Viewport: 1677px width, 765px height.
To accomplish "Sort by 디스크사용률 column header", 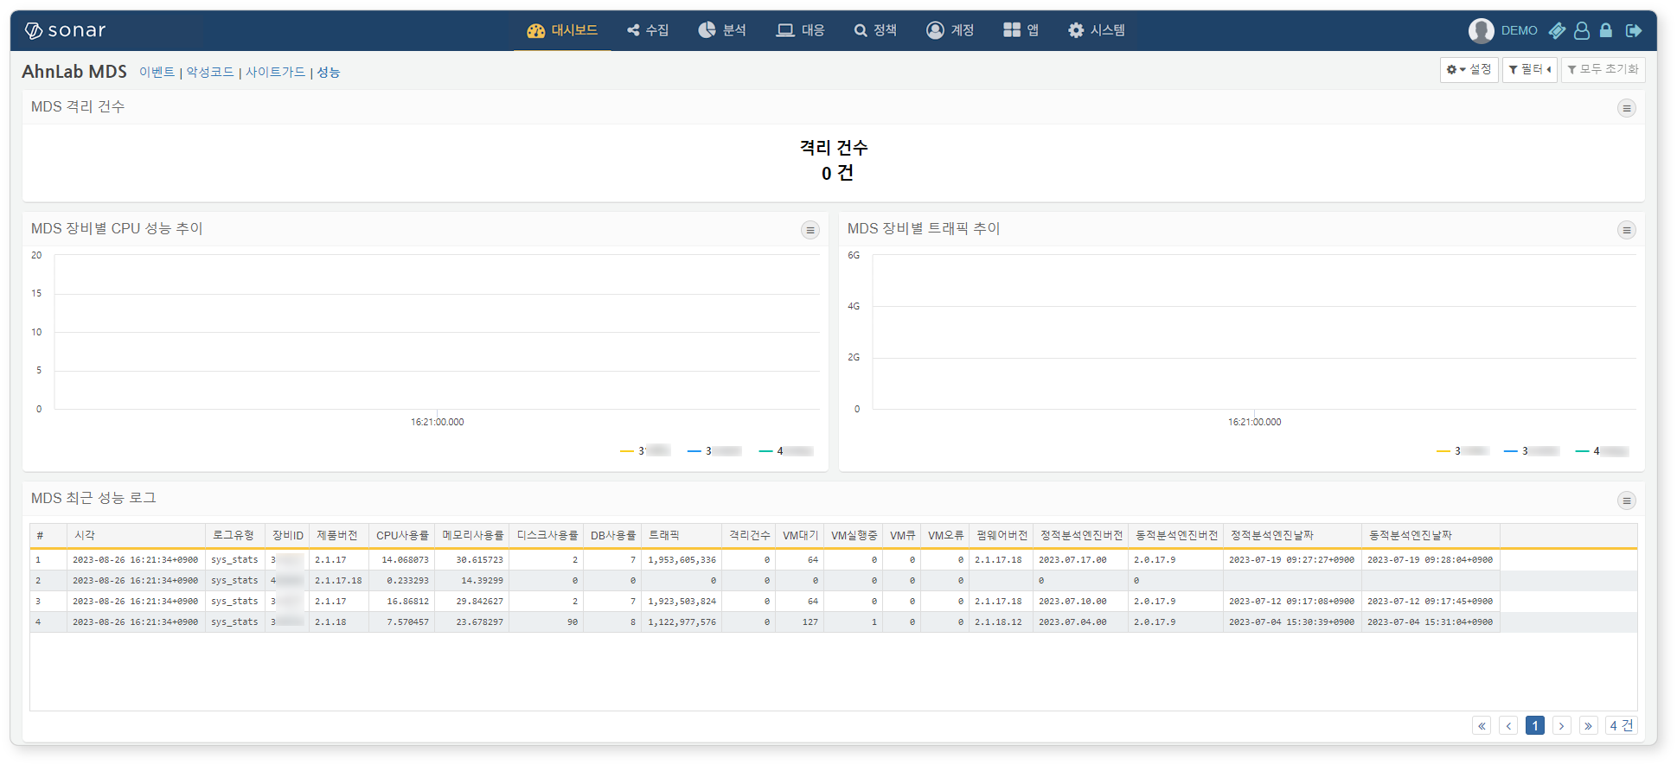I will (547, 535).
